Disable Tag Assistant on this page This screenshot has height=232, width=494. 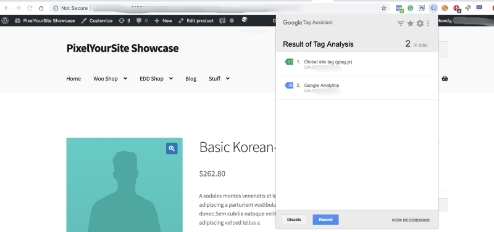click(x=294, y=220)
